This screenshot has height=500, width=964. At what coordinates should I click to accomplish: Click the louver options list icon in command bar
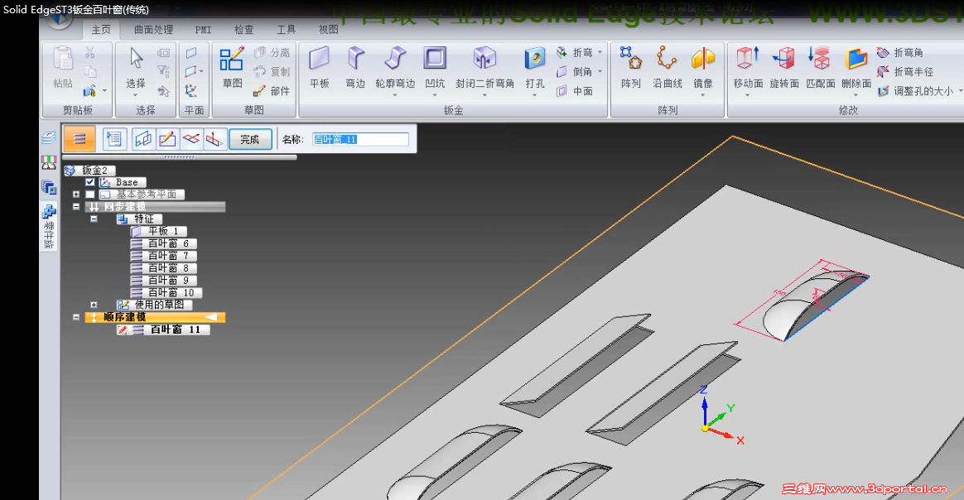(114, 139)
